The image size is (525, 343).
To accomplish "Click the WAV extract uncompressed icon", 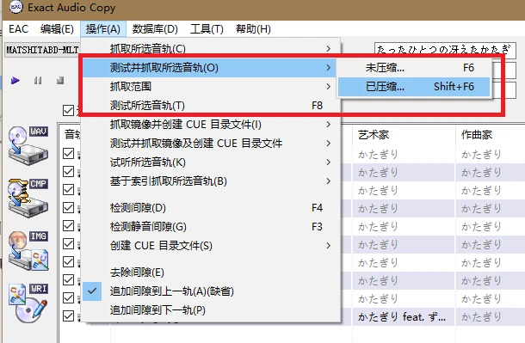I will coord(28,145).
